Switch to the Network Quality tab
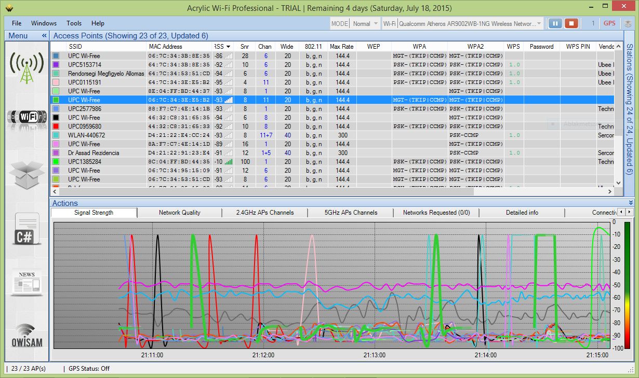Viewport: 639px width, 378px height. coord(179,213)
